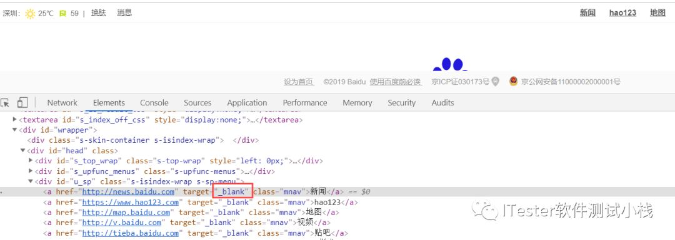675x240 pixels.
Task: Expand the s_top_wrap div node
Action: tap(31, 161)
